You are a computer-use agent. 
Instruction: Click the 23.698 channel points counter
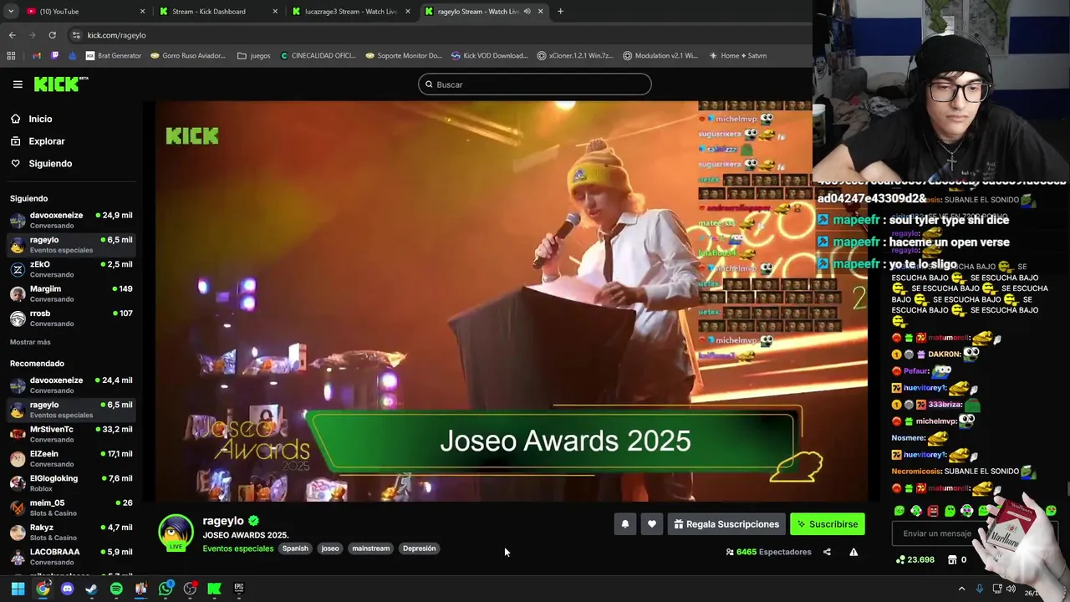coord(915,559)
